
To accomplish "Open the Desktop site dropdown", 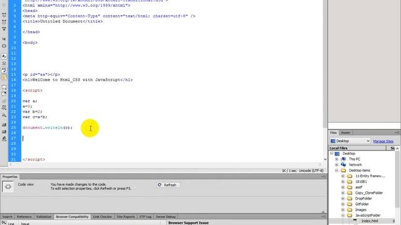I will click(x=350, y=141).
